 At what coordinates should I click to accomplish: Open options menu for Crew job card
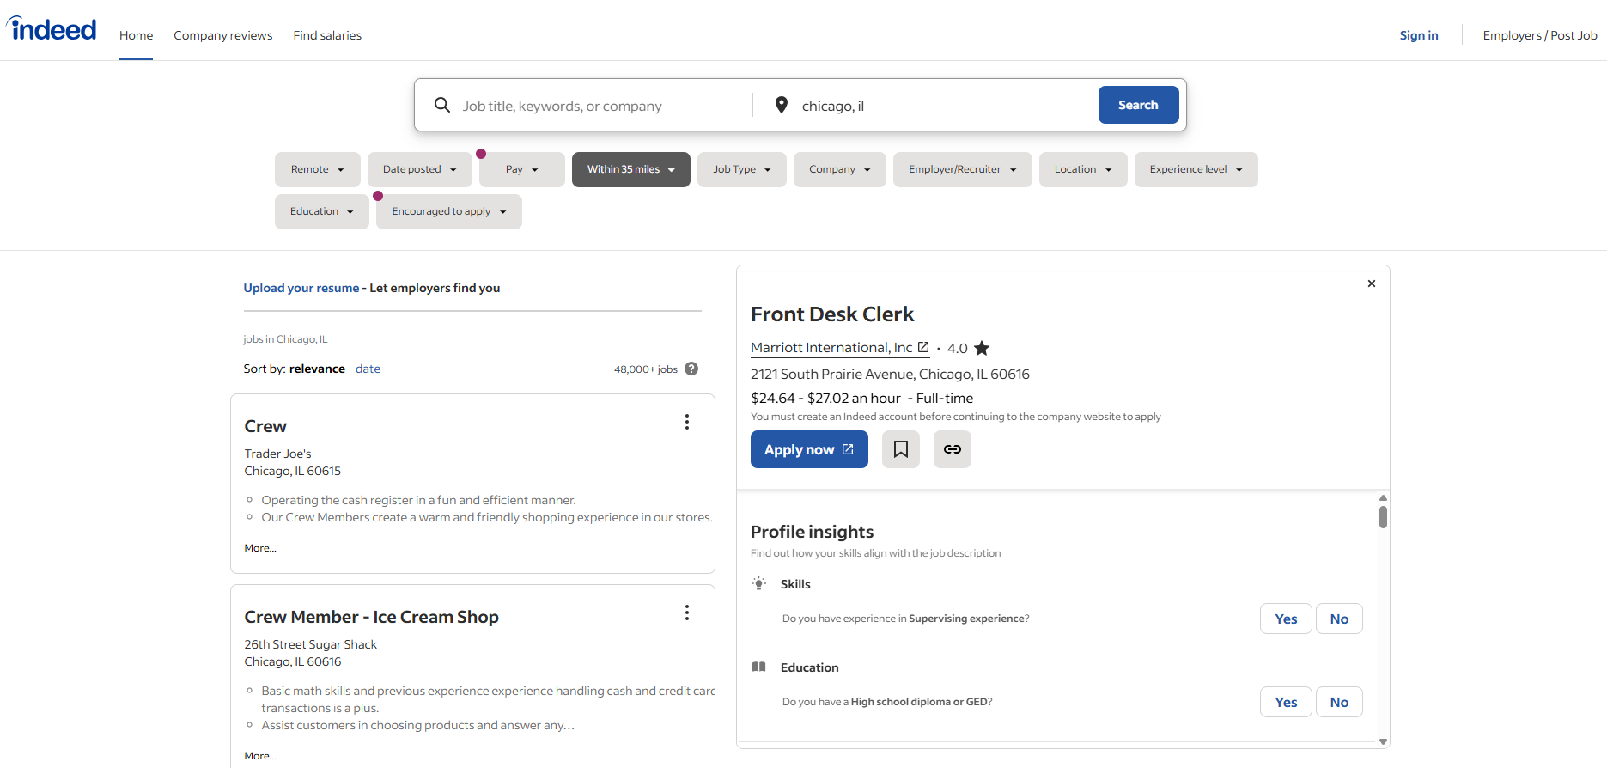[687, 422]
